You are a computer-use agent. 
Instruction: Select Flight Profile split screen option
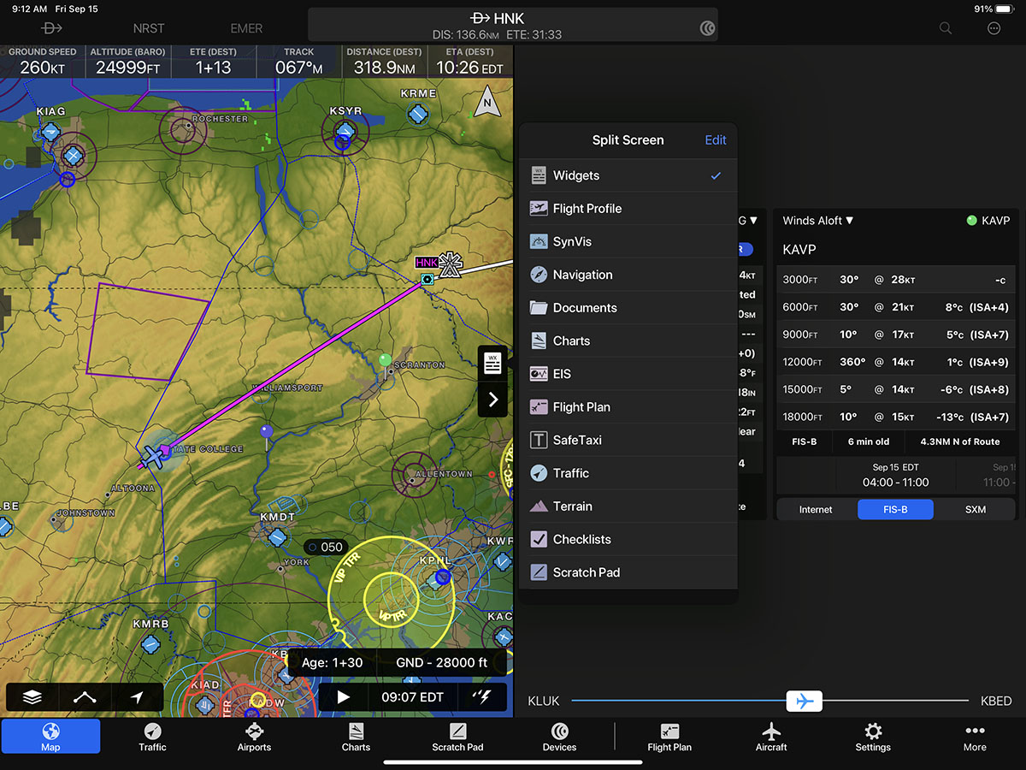[x=628, y=209]
